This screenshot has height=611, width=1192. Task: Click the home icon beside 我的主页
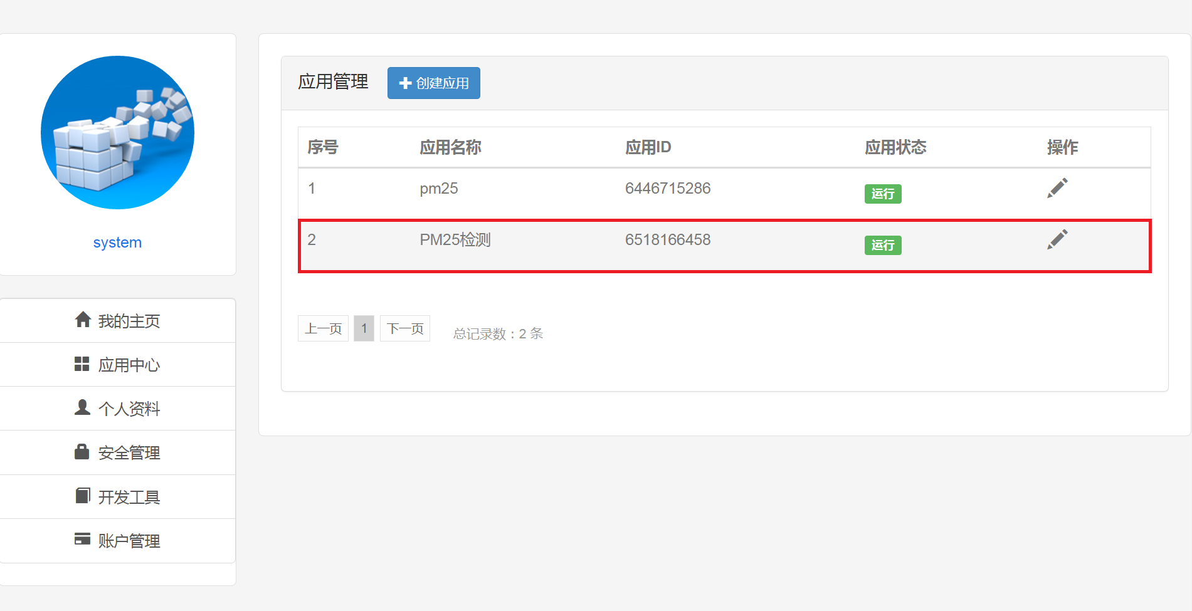click(x=83, y=320)
